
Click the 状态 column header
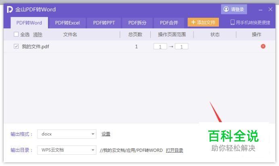tap(215, 35)
